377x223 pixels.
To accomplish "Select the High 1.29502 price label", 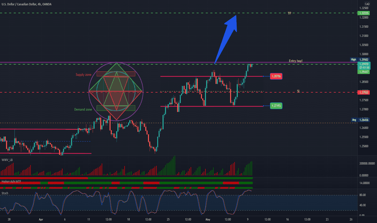I will pyautogui.click(x=360, y=60).
